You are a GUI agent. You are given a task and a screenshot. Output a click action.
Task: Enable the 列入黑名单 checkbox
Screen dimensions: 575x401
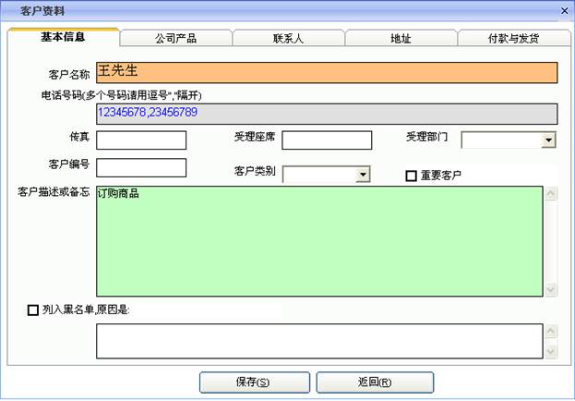33,310
